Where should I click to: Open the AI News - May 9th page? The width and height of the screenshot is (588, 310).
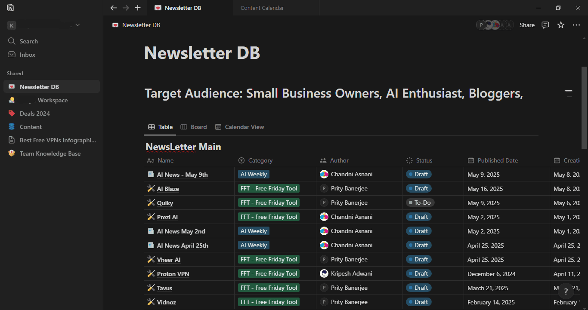[x=182, y=175]
